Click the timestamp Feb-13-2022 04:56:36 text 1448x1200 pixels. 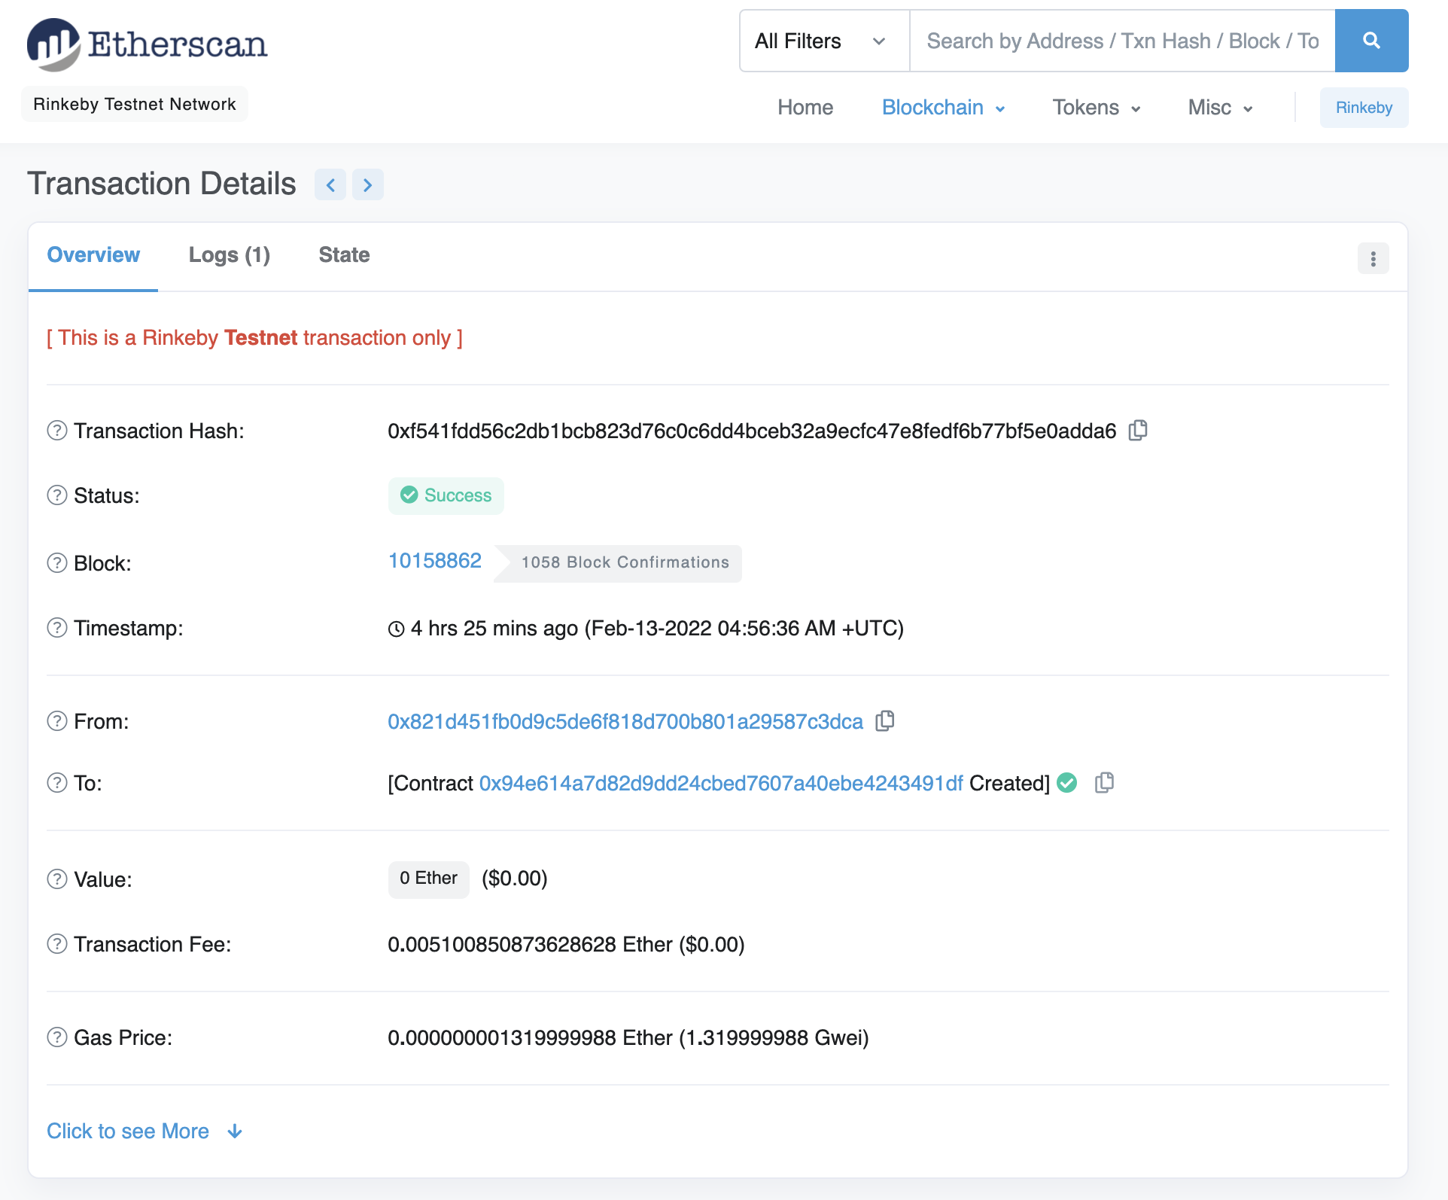point(744,628)
